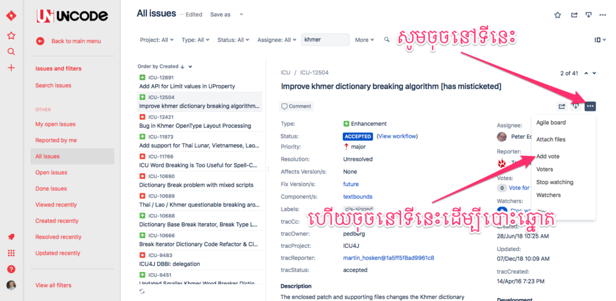616x301 pixels.
Task: Open the app switcher grid icon
Action: [x=11, y=253]
